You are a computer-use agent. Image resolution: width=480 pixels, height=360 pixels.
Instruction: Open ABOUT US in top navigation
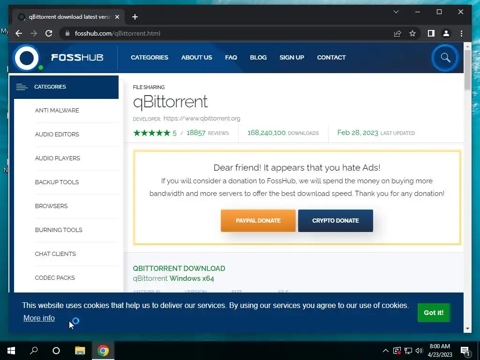pos(196,58)
